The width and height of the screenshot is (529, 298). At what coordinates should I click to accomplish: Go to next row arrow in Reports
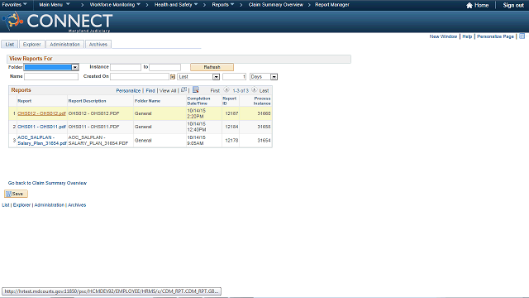pos(255,90)
